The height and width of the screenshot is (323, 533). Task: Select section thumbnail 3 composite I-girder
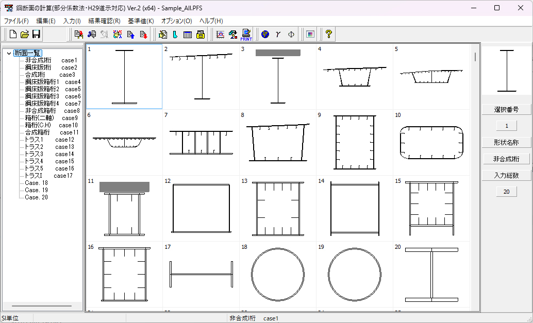coord(278,76)
